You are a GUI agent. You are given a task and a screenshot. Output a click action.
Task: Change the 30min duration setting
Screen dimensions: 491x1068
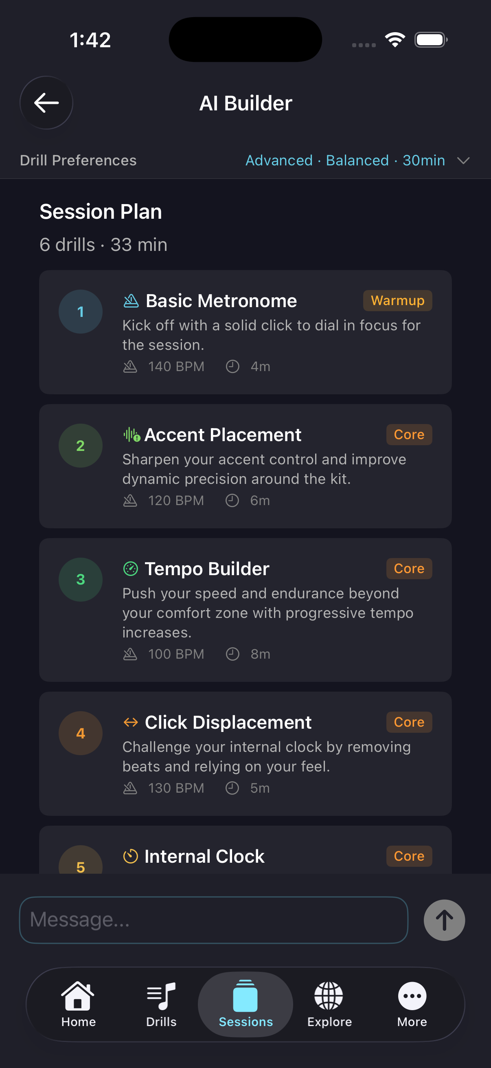coord(424,161)
